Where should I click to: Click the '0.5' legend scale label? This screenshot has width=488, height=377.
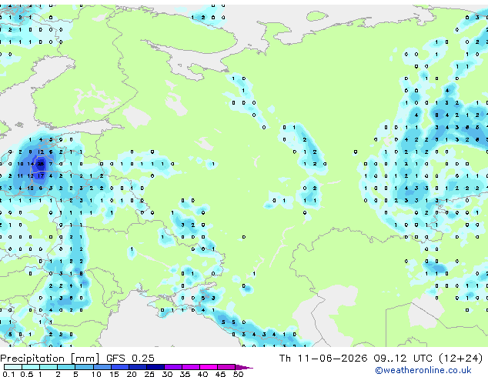pyautogui.click(x=26, y=374)
